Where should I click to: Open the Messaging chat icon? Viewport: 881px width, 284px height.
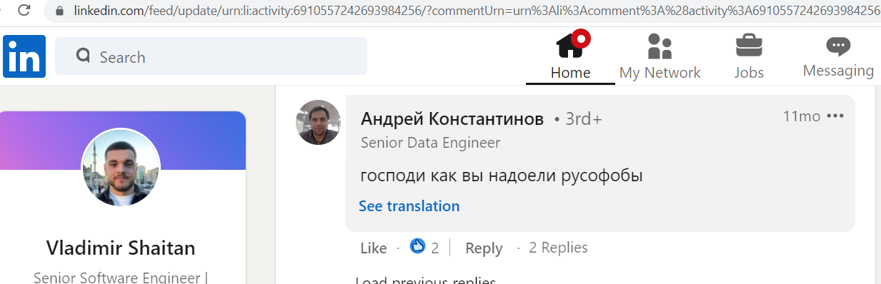click(x=838, y=46)
